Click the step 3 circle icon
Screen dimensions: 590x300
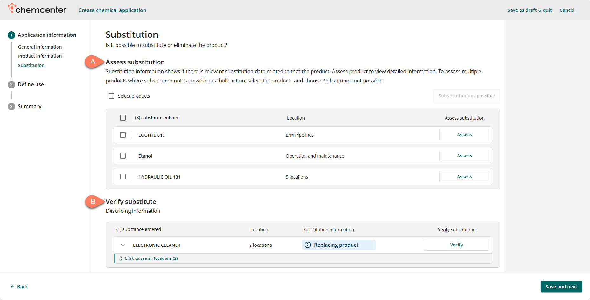click(x=11, y=107)
